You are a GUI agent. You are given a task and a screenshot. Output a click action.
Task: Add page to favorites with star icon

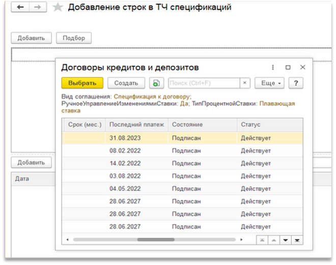(x=58, y=7)
